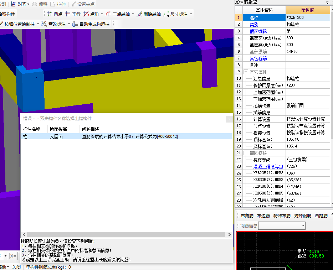333x270 pixels.
Task: Click the 其它箍筋 property link
Action: (258, 58)
